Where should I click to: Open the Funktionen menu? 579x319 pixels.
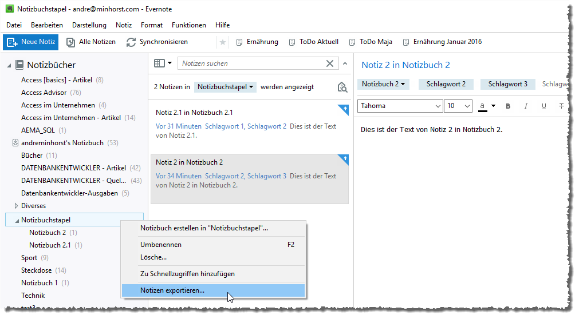point(188,25)
